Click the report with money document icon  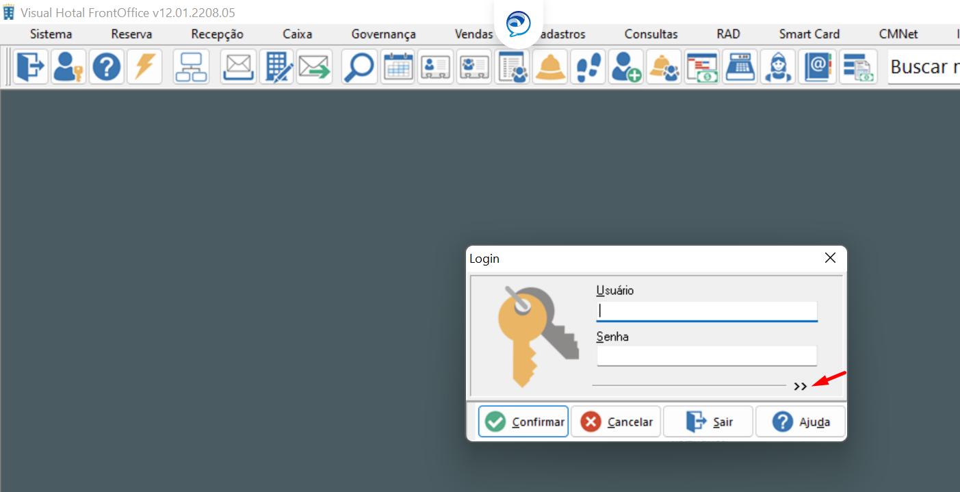[x=858, y=67]
